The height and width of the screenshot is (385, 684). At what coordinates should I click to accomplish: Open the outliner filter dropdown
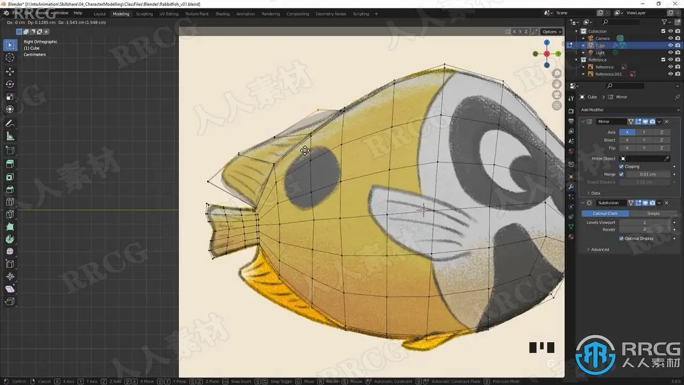[666, 22]
